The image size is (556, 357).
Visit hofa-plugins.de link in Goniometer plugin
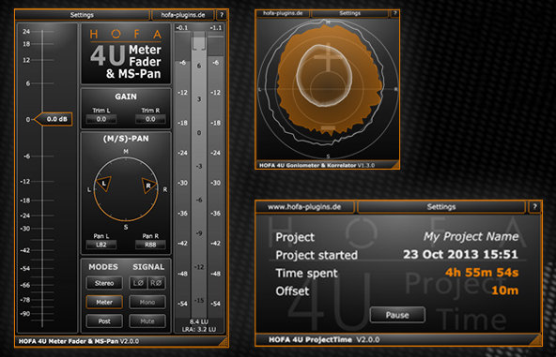tap(283, 13)
